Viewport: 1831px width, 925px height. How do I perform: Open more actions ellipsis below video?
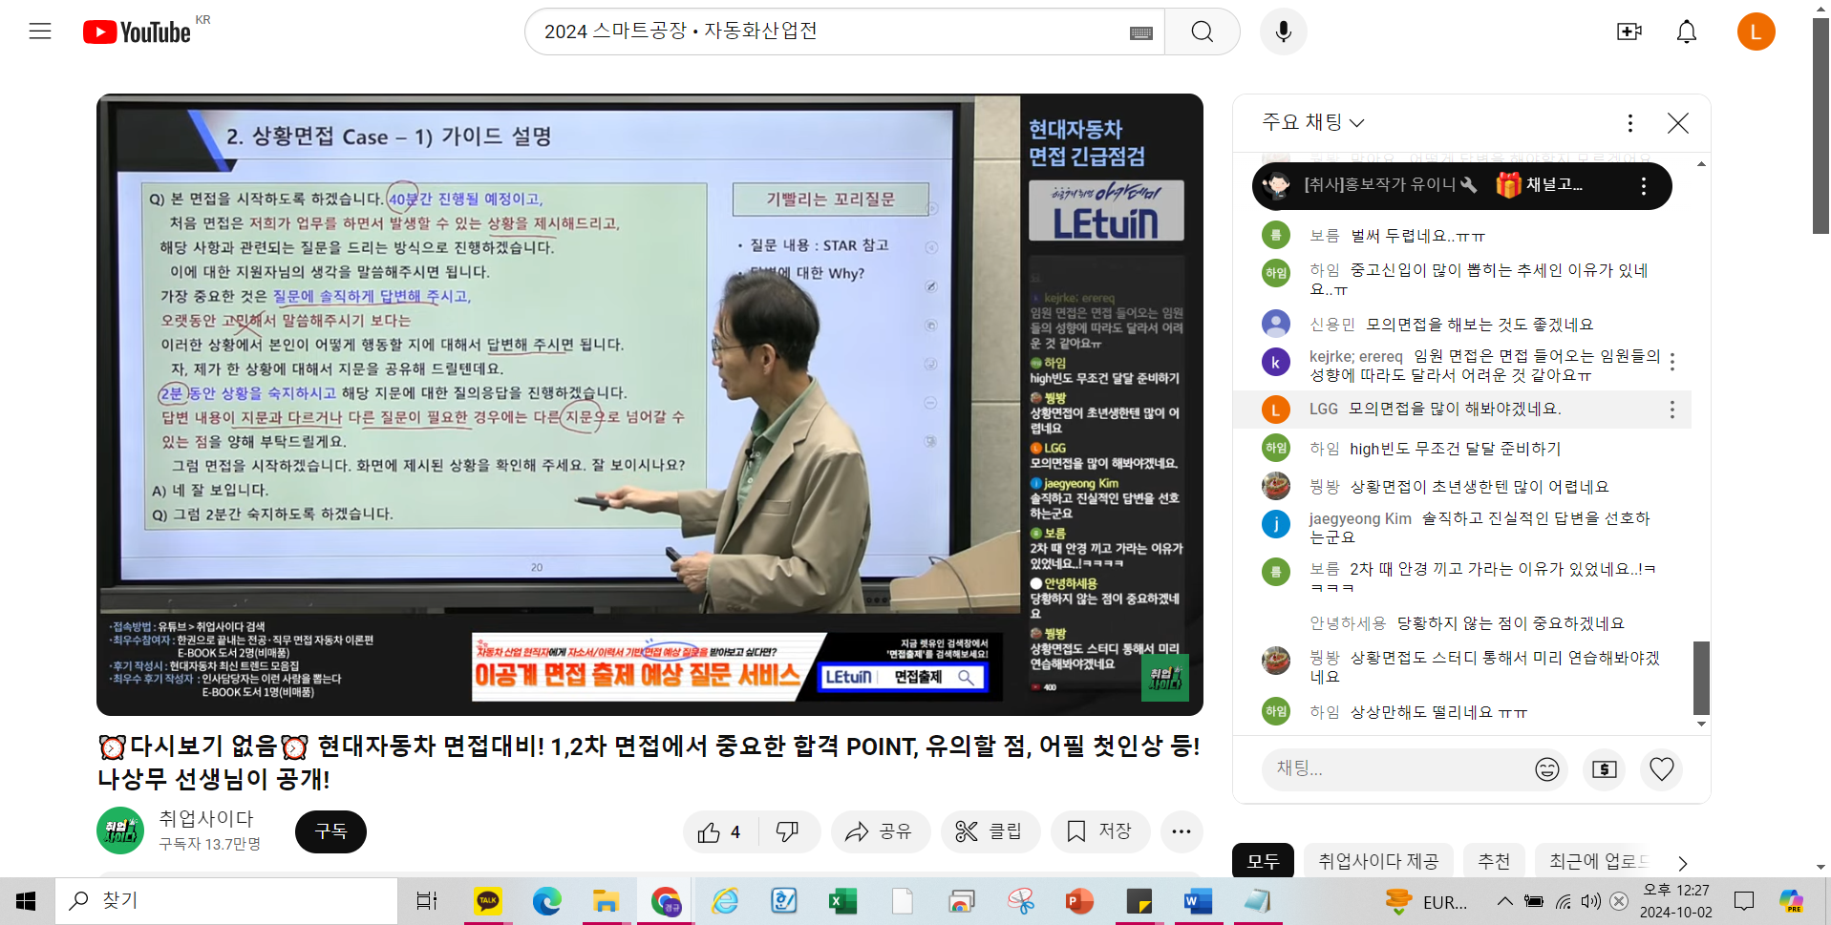click(1182, 832)
